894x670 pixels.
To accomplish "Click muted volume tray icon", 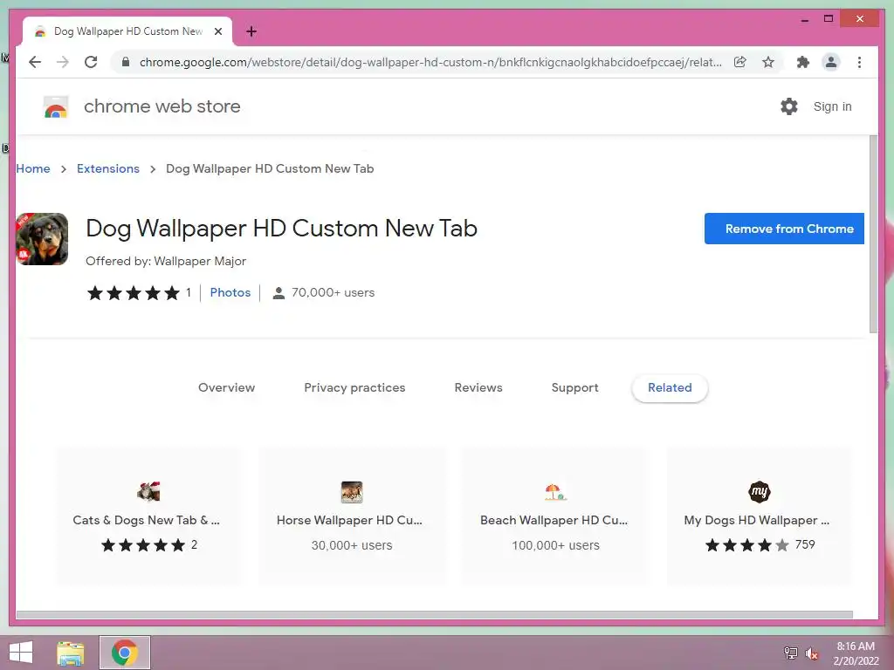I will [x=811, y=653].
